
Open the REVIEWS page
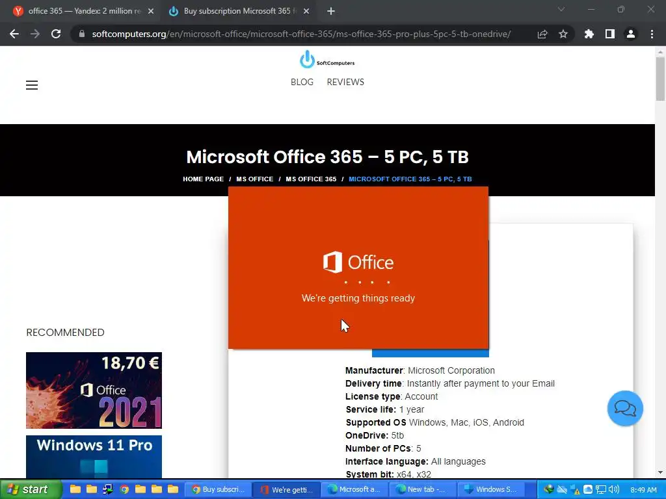tap(345, 82)
